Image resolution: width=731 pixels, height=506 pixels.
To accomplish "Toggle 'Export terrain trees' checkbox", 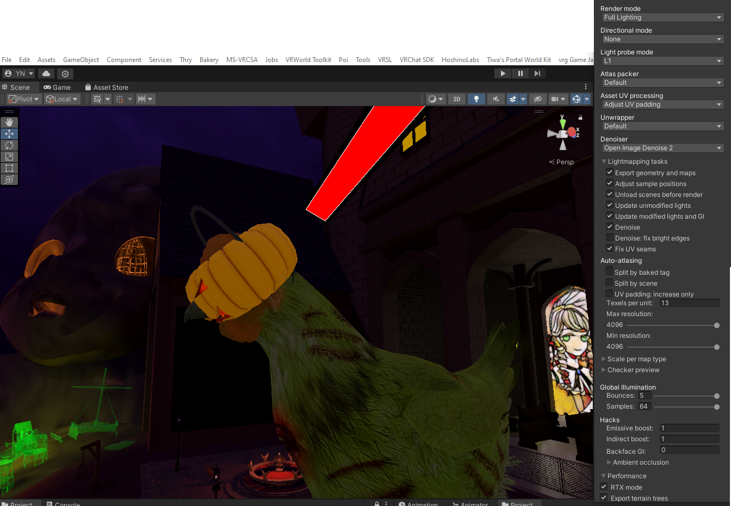I will tap(604, 498).
